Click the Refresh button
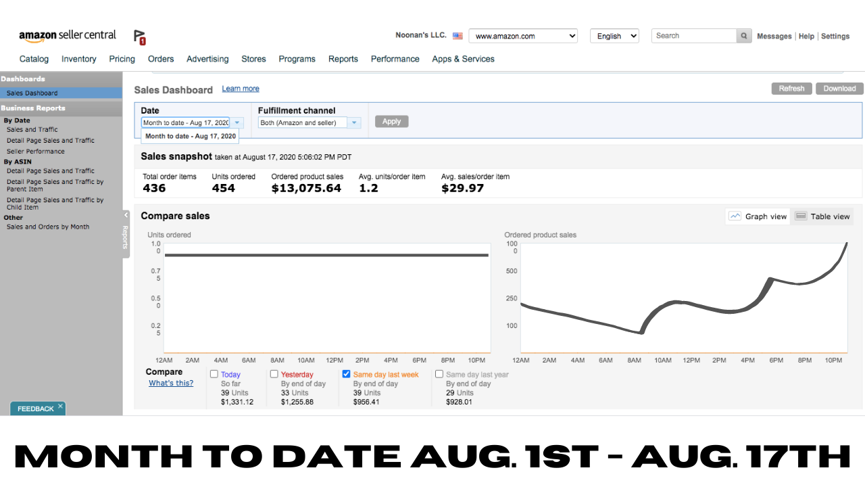Viewport: 865px width, 487px height. [791, 89]
